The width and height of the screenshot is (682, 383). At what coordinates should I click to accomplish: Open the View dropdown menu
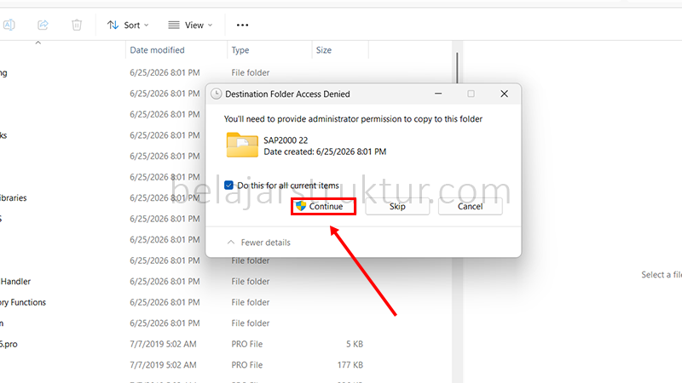(x=190, y=26)
